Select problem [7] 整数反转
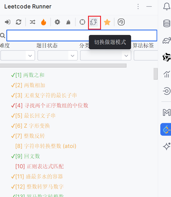 pyautogui.click(x=28, y=136)
